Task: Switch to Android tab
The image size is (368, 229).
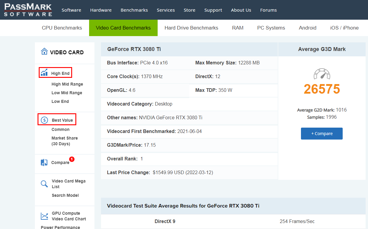Action: [308, 28]
